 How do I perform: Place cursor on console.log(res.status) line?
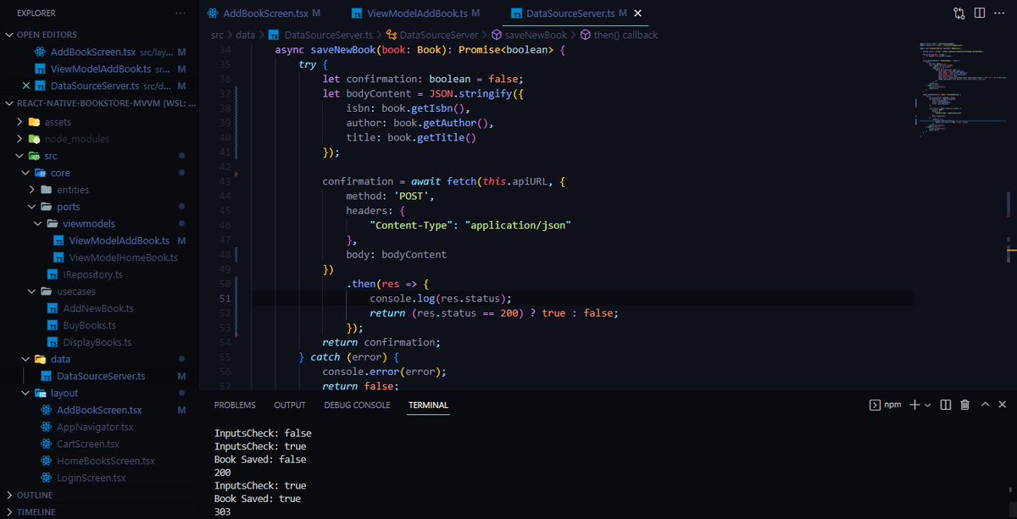pos(441,298)
